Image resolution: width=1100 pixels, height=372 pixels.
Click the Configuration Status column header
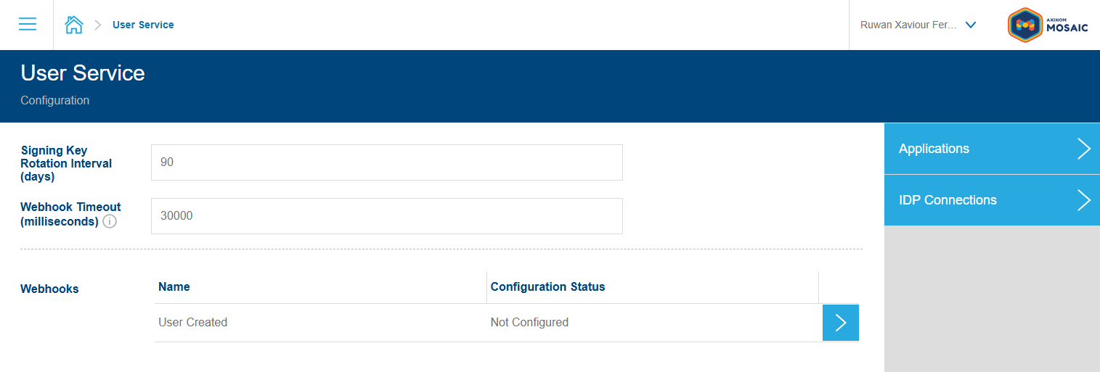click(x=547, y=286)
